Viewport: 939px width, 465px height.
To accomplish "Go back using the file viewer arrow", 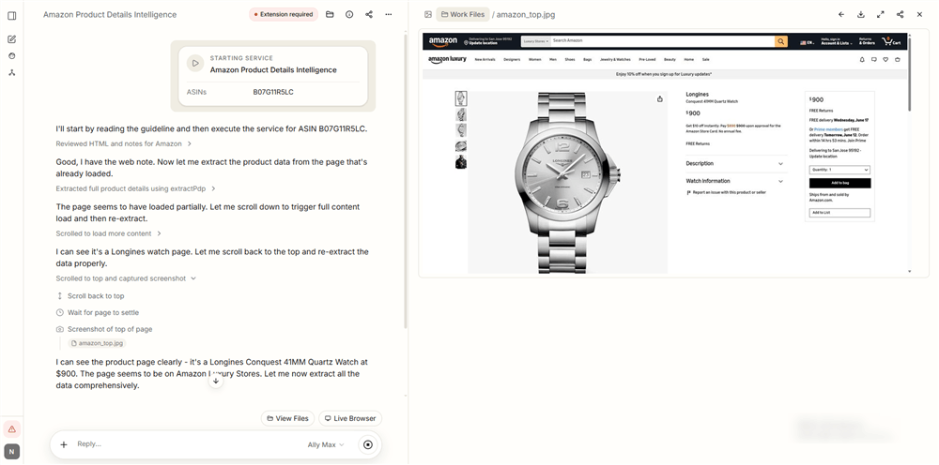I will pyautogui.click(x=841, y=14).
